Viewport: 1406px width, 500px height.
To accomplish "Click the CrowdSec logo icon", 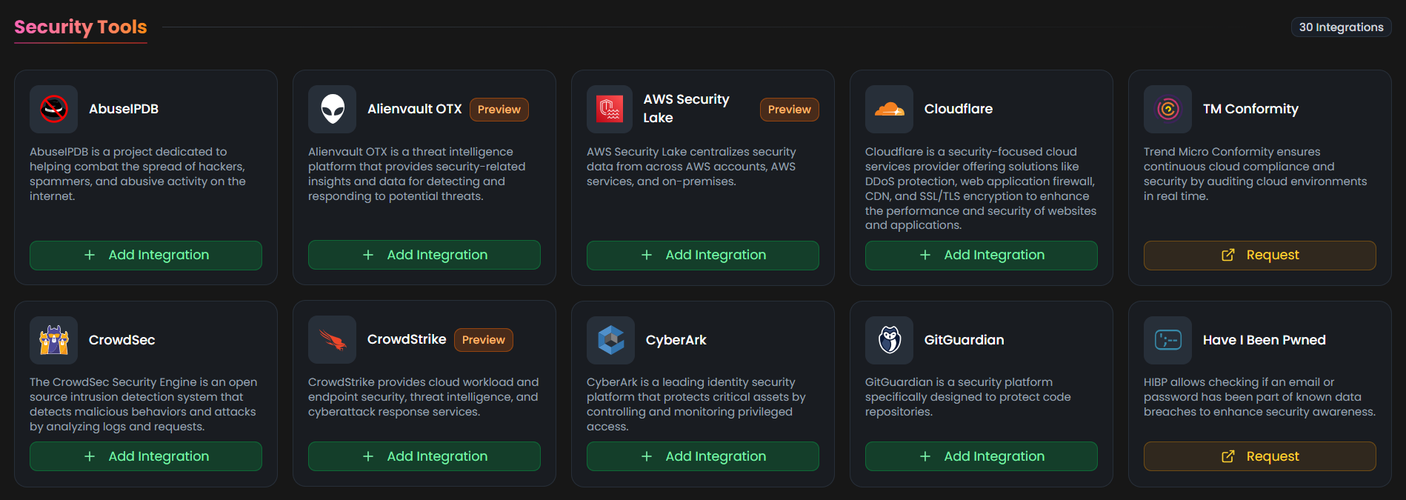I will 53,340.
